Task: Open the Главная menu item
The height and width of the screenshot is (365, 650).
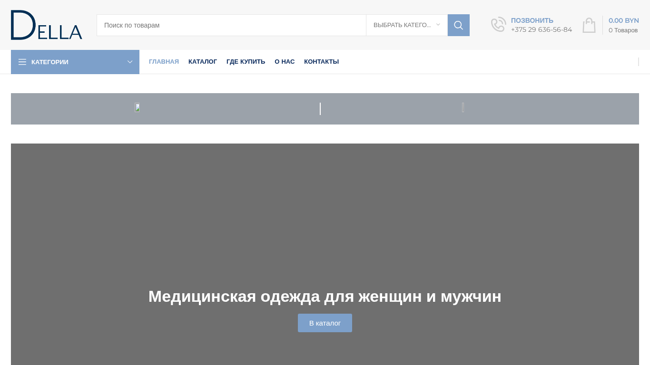Action: coord(164,62)
